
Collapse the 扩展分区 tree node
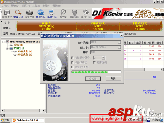(x=7, y=48)
